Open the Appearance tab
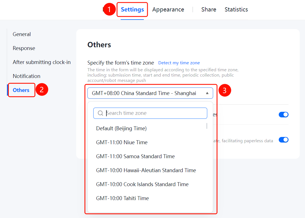 (168, 9)
